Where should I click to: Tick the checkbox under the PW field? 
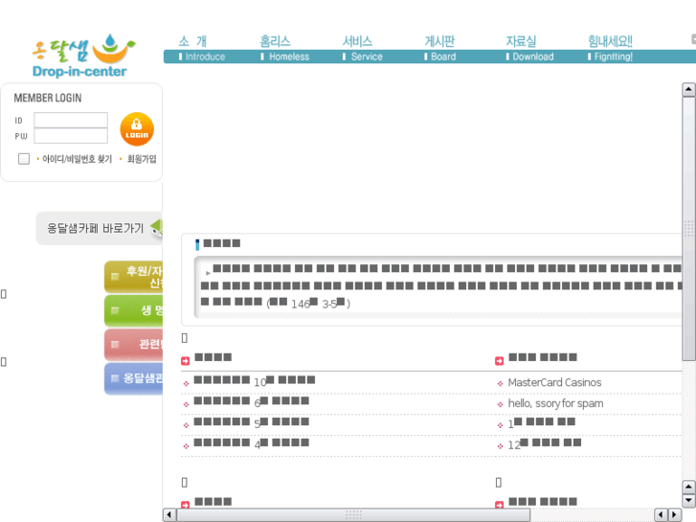click(x=24, y=159)
